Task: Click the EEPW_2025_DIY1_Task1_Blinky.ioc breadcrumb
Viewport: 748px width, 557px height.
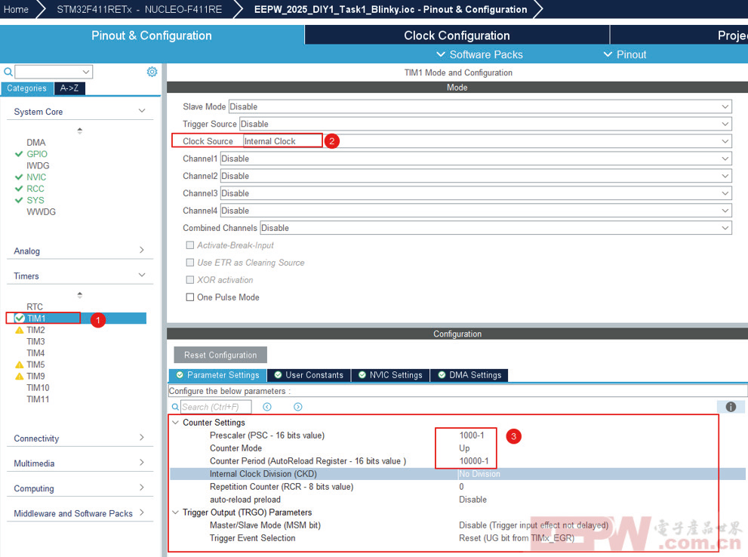Action: [x=391, y=9]
